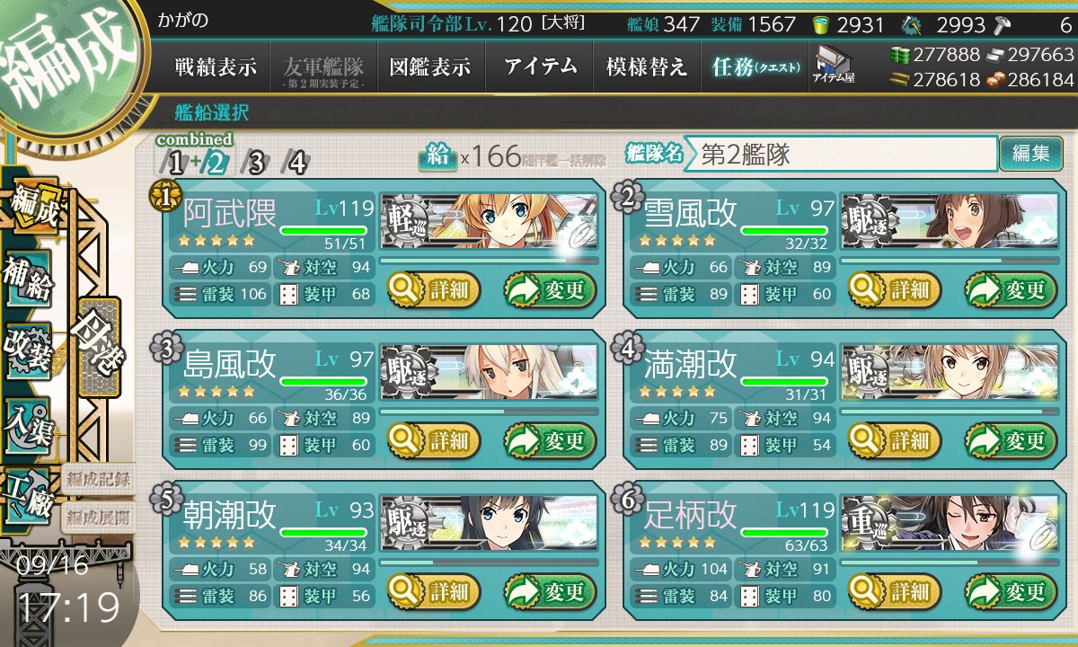Open the 図鑑表示 encyclopedia menu
The height and width of the screenshot is (647, 1078).
431,67
